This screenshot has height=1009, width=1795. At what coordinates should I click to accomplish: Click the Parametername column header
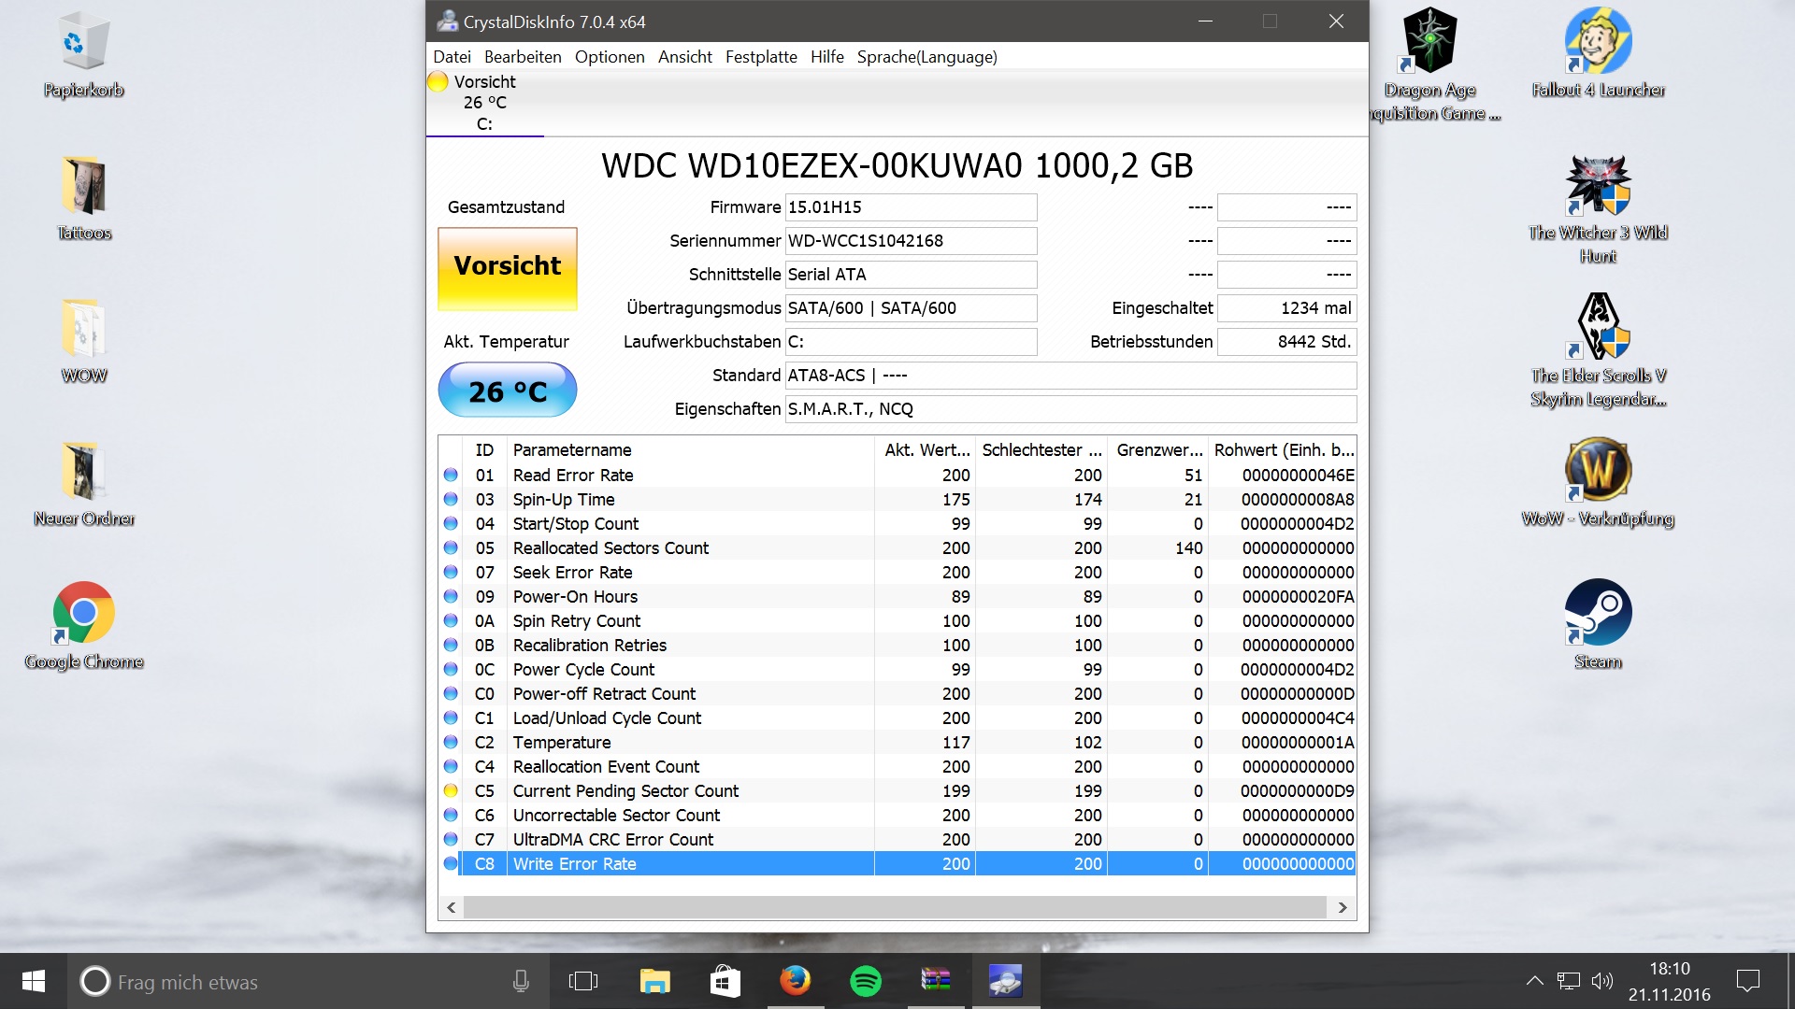click(572, 450)
